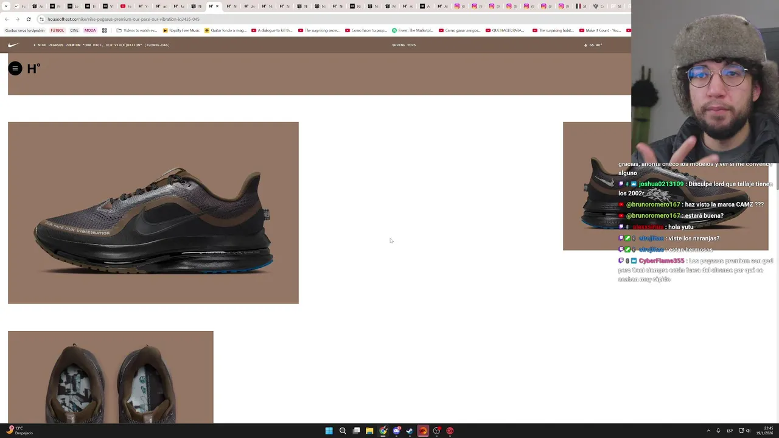Open the FUTBOL bookmark folder
Viewport: 779px width, 438px height.
coord(57,30)
